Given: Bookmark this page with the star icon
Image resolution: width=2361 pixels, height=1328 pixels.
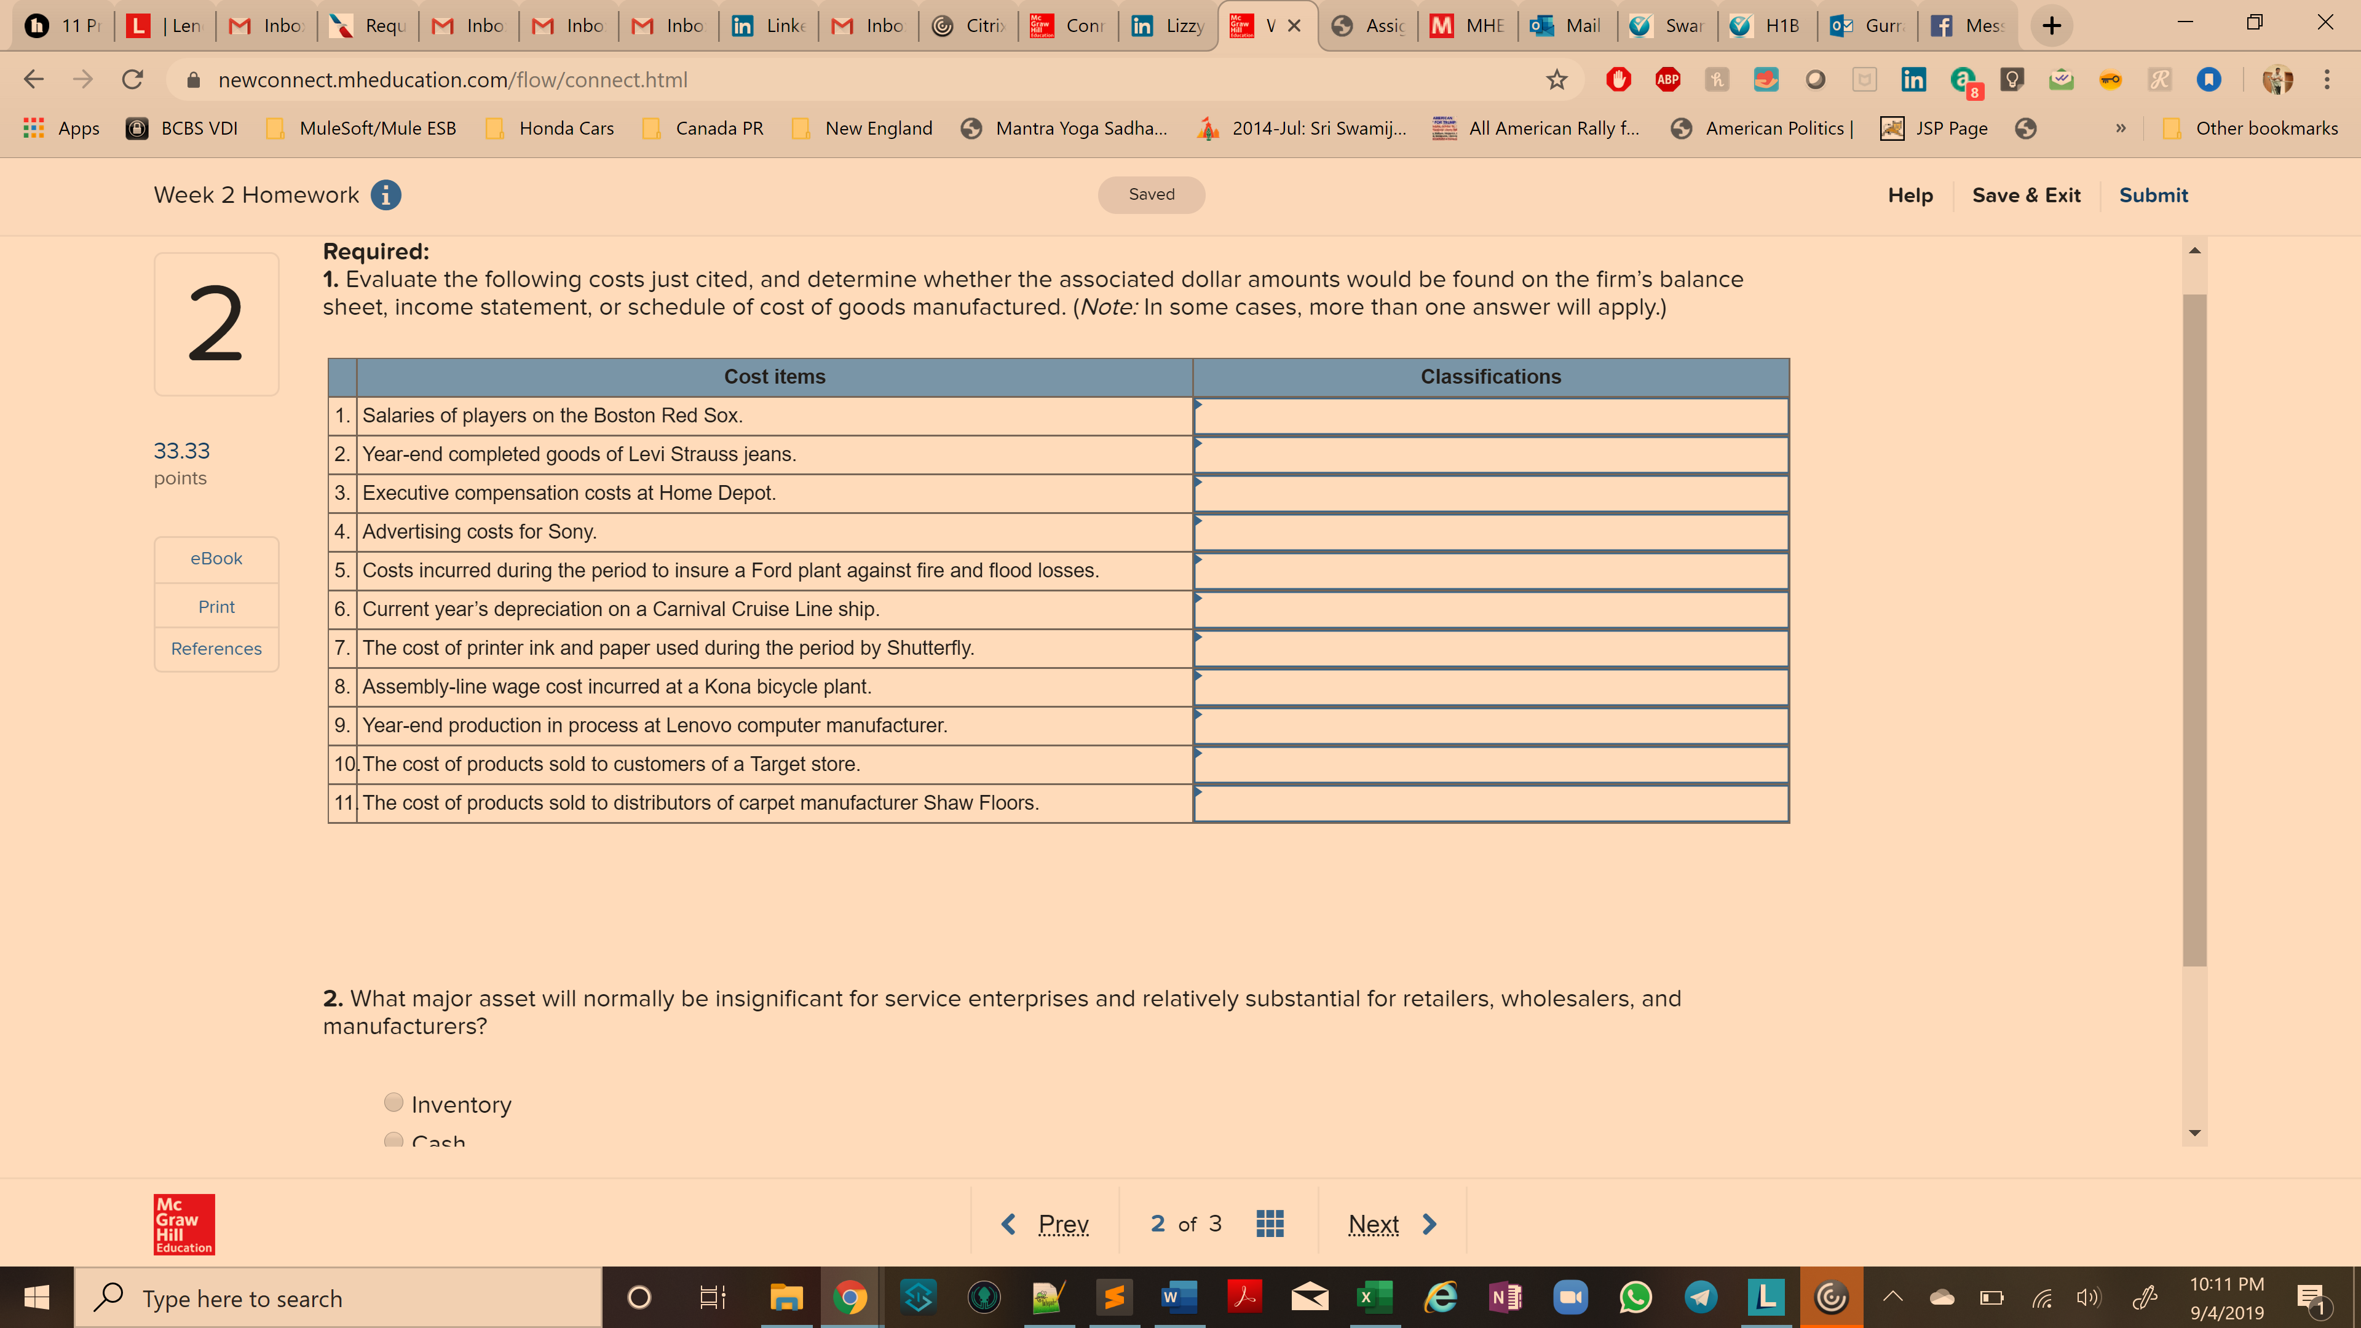Looking at the screenshot, I should point(1556,80).
